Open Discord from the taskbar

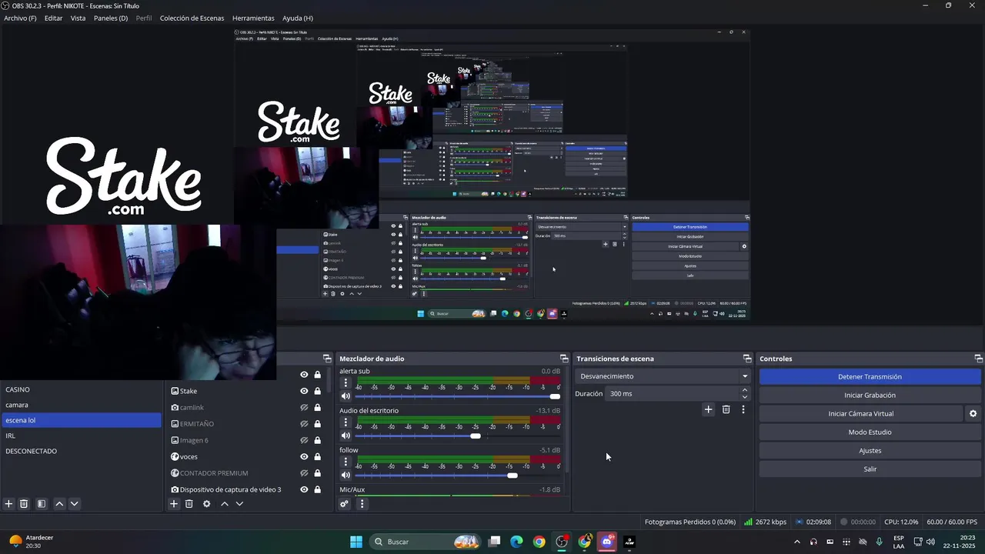click(607, 542)
